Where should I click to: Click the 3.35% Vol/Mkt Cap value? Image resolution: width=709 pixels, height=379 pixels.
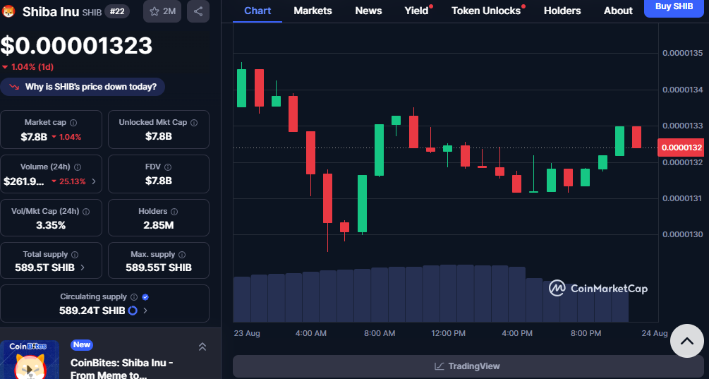[51, 224]
